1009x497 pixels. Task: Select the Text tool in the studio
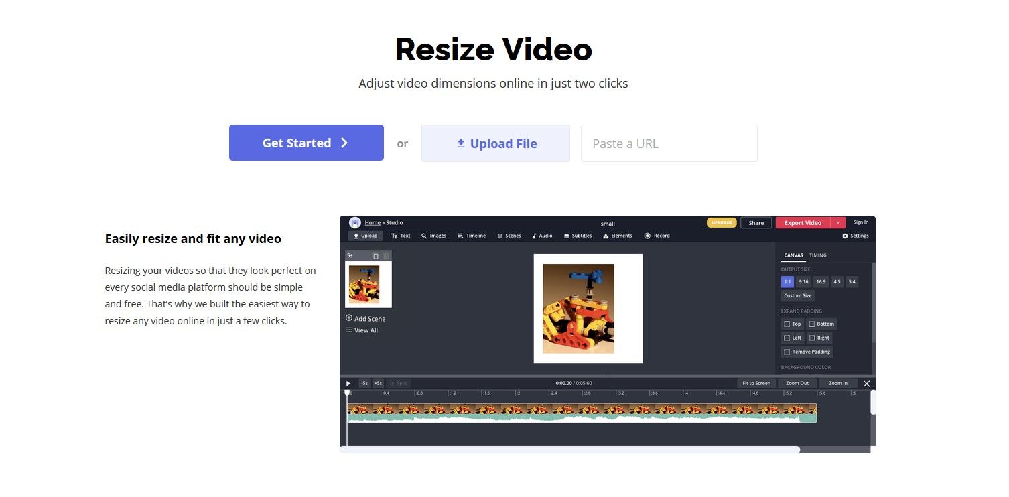click(401, 236)
